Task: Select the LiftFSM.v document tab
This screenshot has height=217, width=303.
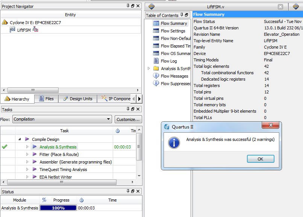Action: pos(216,7)
